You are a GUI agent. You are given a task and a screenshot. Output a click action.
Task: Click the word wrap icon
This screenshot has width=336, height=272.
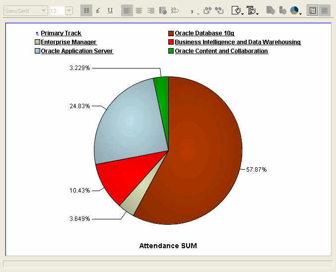tap(175, 10)
